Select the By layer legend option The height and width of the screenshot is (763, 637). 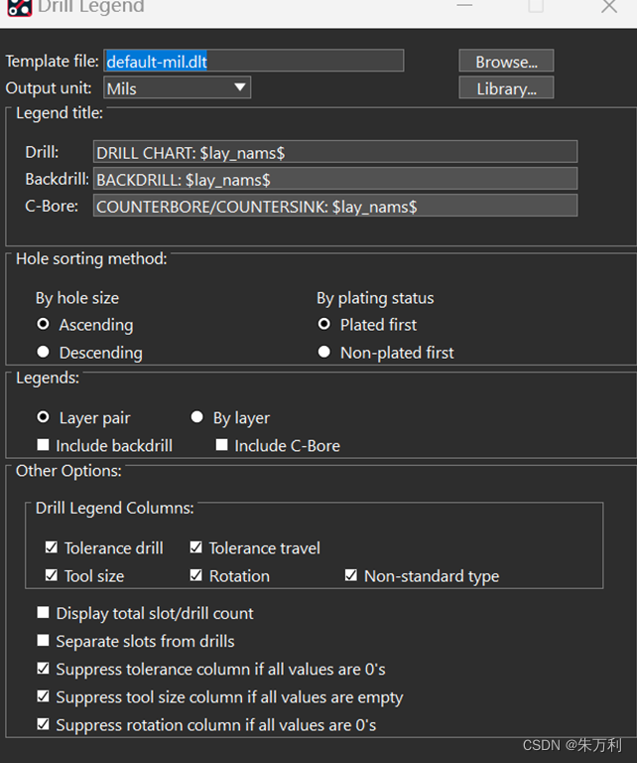[x=197, y=418]
